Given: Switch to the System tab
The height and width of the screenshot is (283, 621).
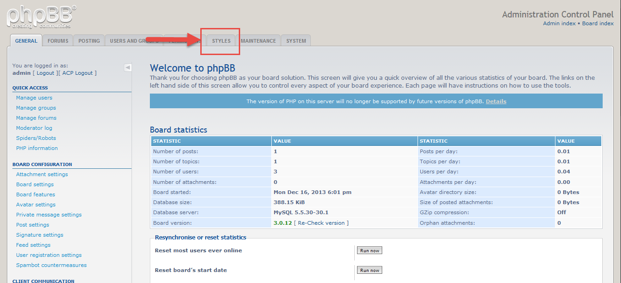Looking at the screenshot, I should click(x=296, y=40).
